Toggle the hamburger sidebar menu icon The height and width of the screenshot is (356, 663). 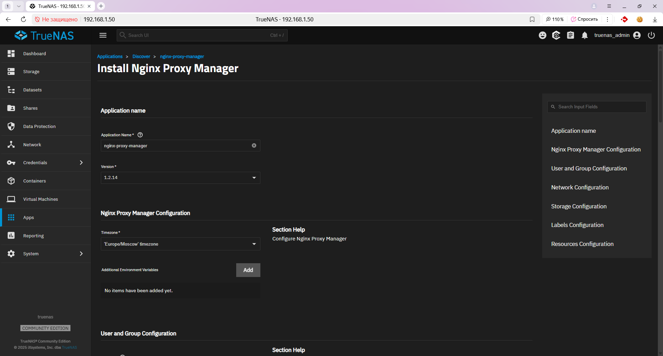pyautogui.click(x=103, y=35)
